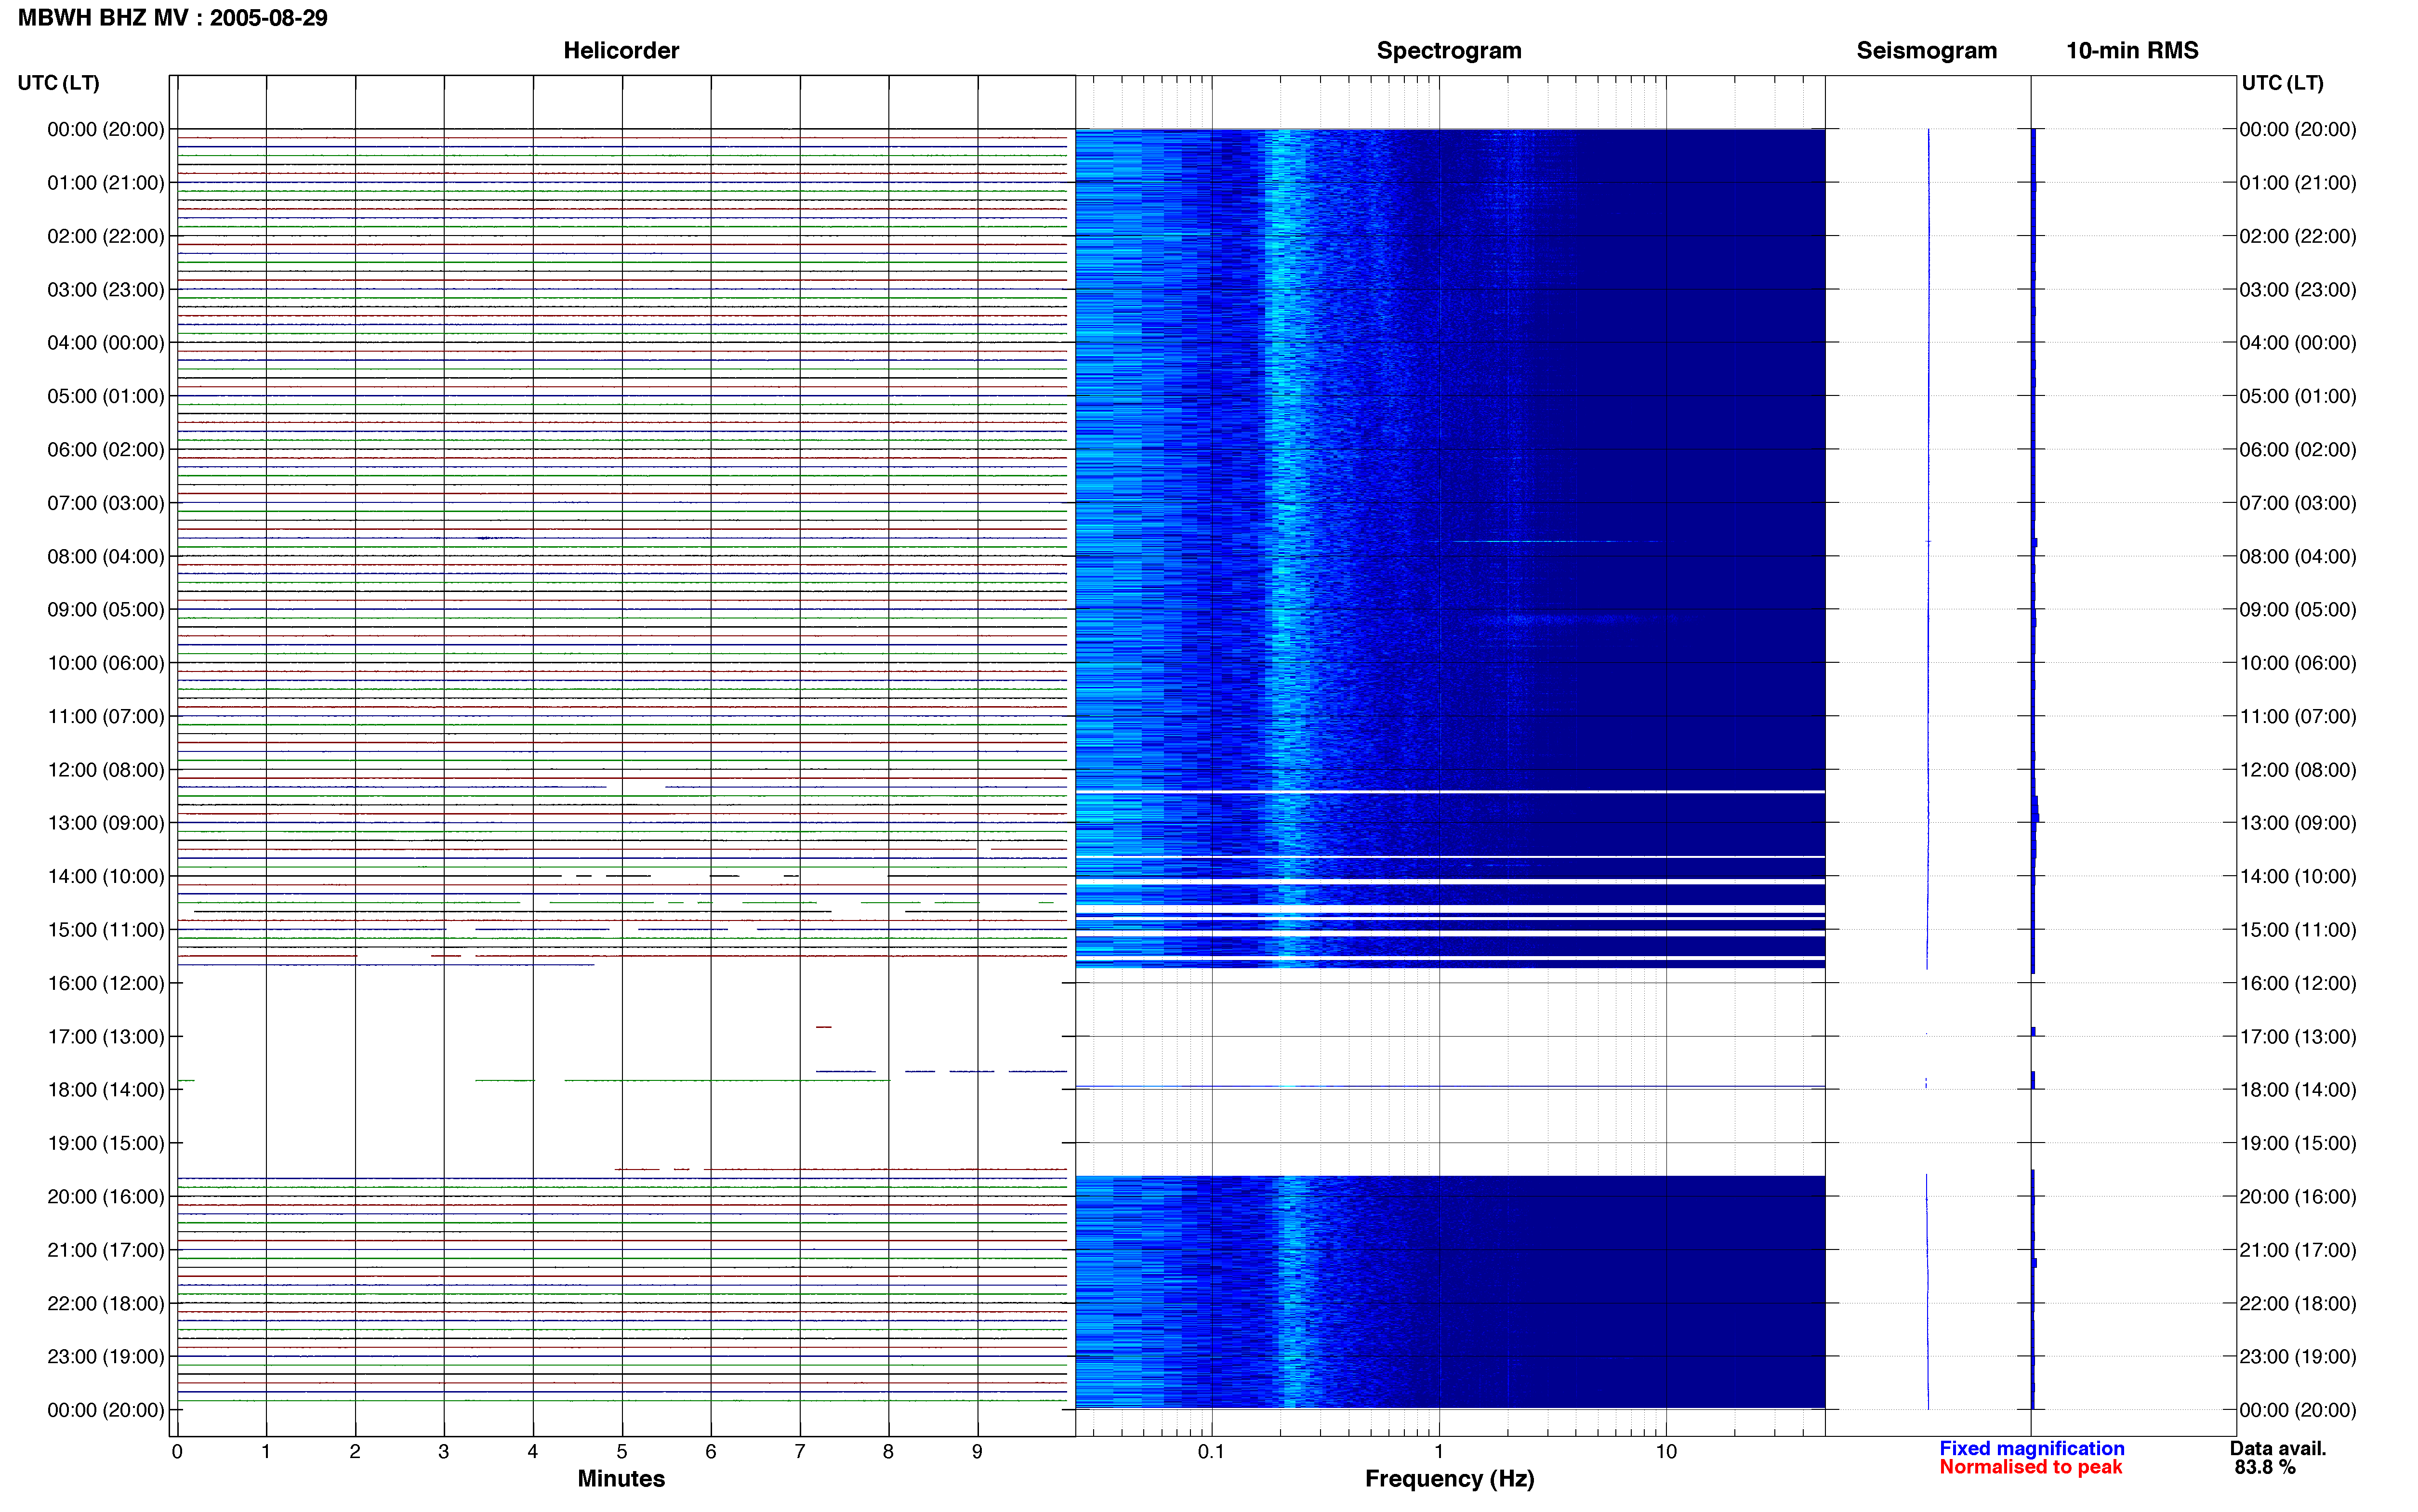Click the right 18:00 (14:00) time label
The image size is (2418, 1512).
[2298, 1090]
